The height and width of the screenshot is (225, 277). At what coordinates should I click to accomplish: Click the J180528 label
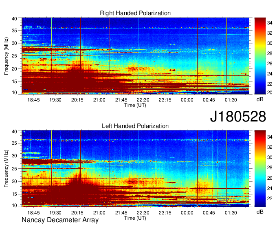click(x=238, y=117)
